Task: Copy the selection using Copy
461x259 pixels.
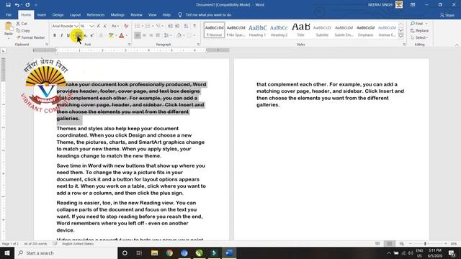Action: click(23, 30)
